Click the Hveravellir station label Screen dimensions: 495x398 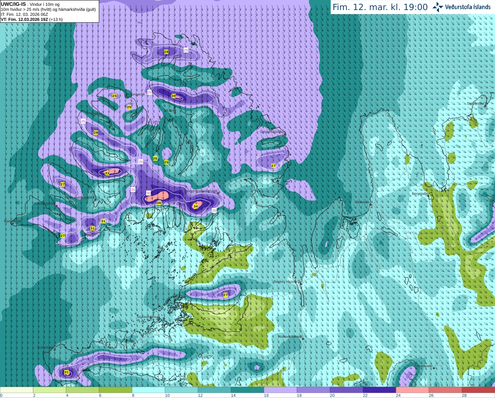coord(424,366)
